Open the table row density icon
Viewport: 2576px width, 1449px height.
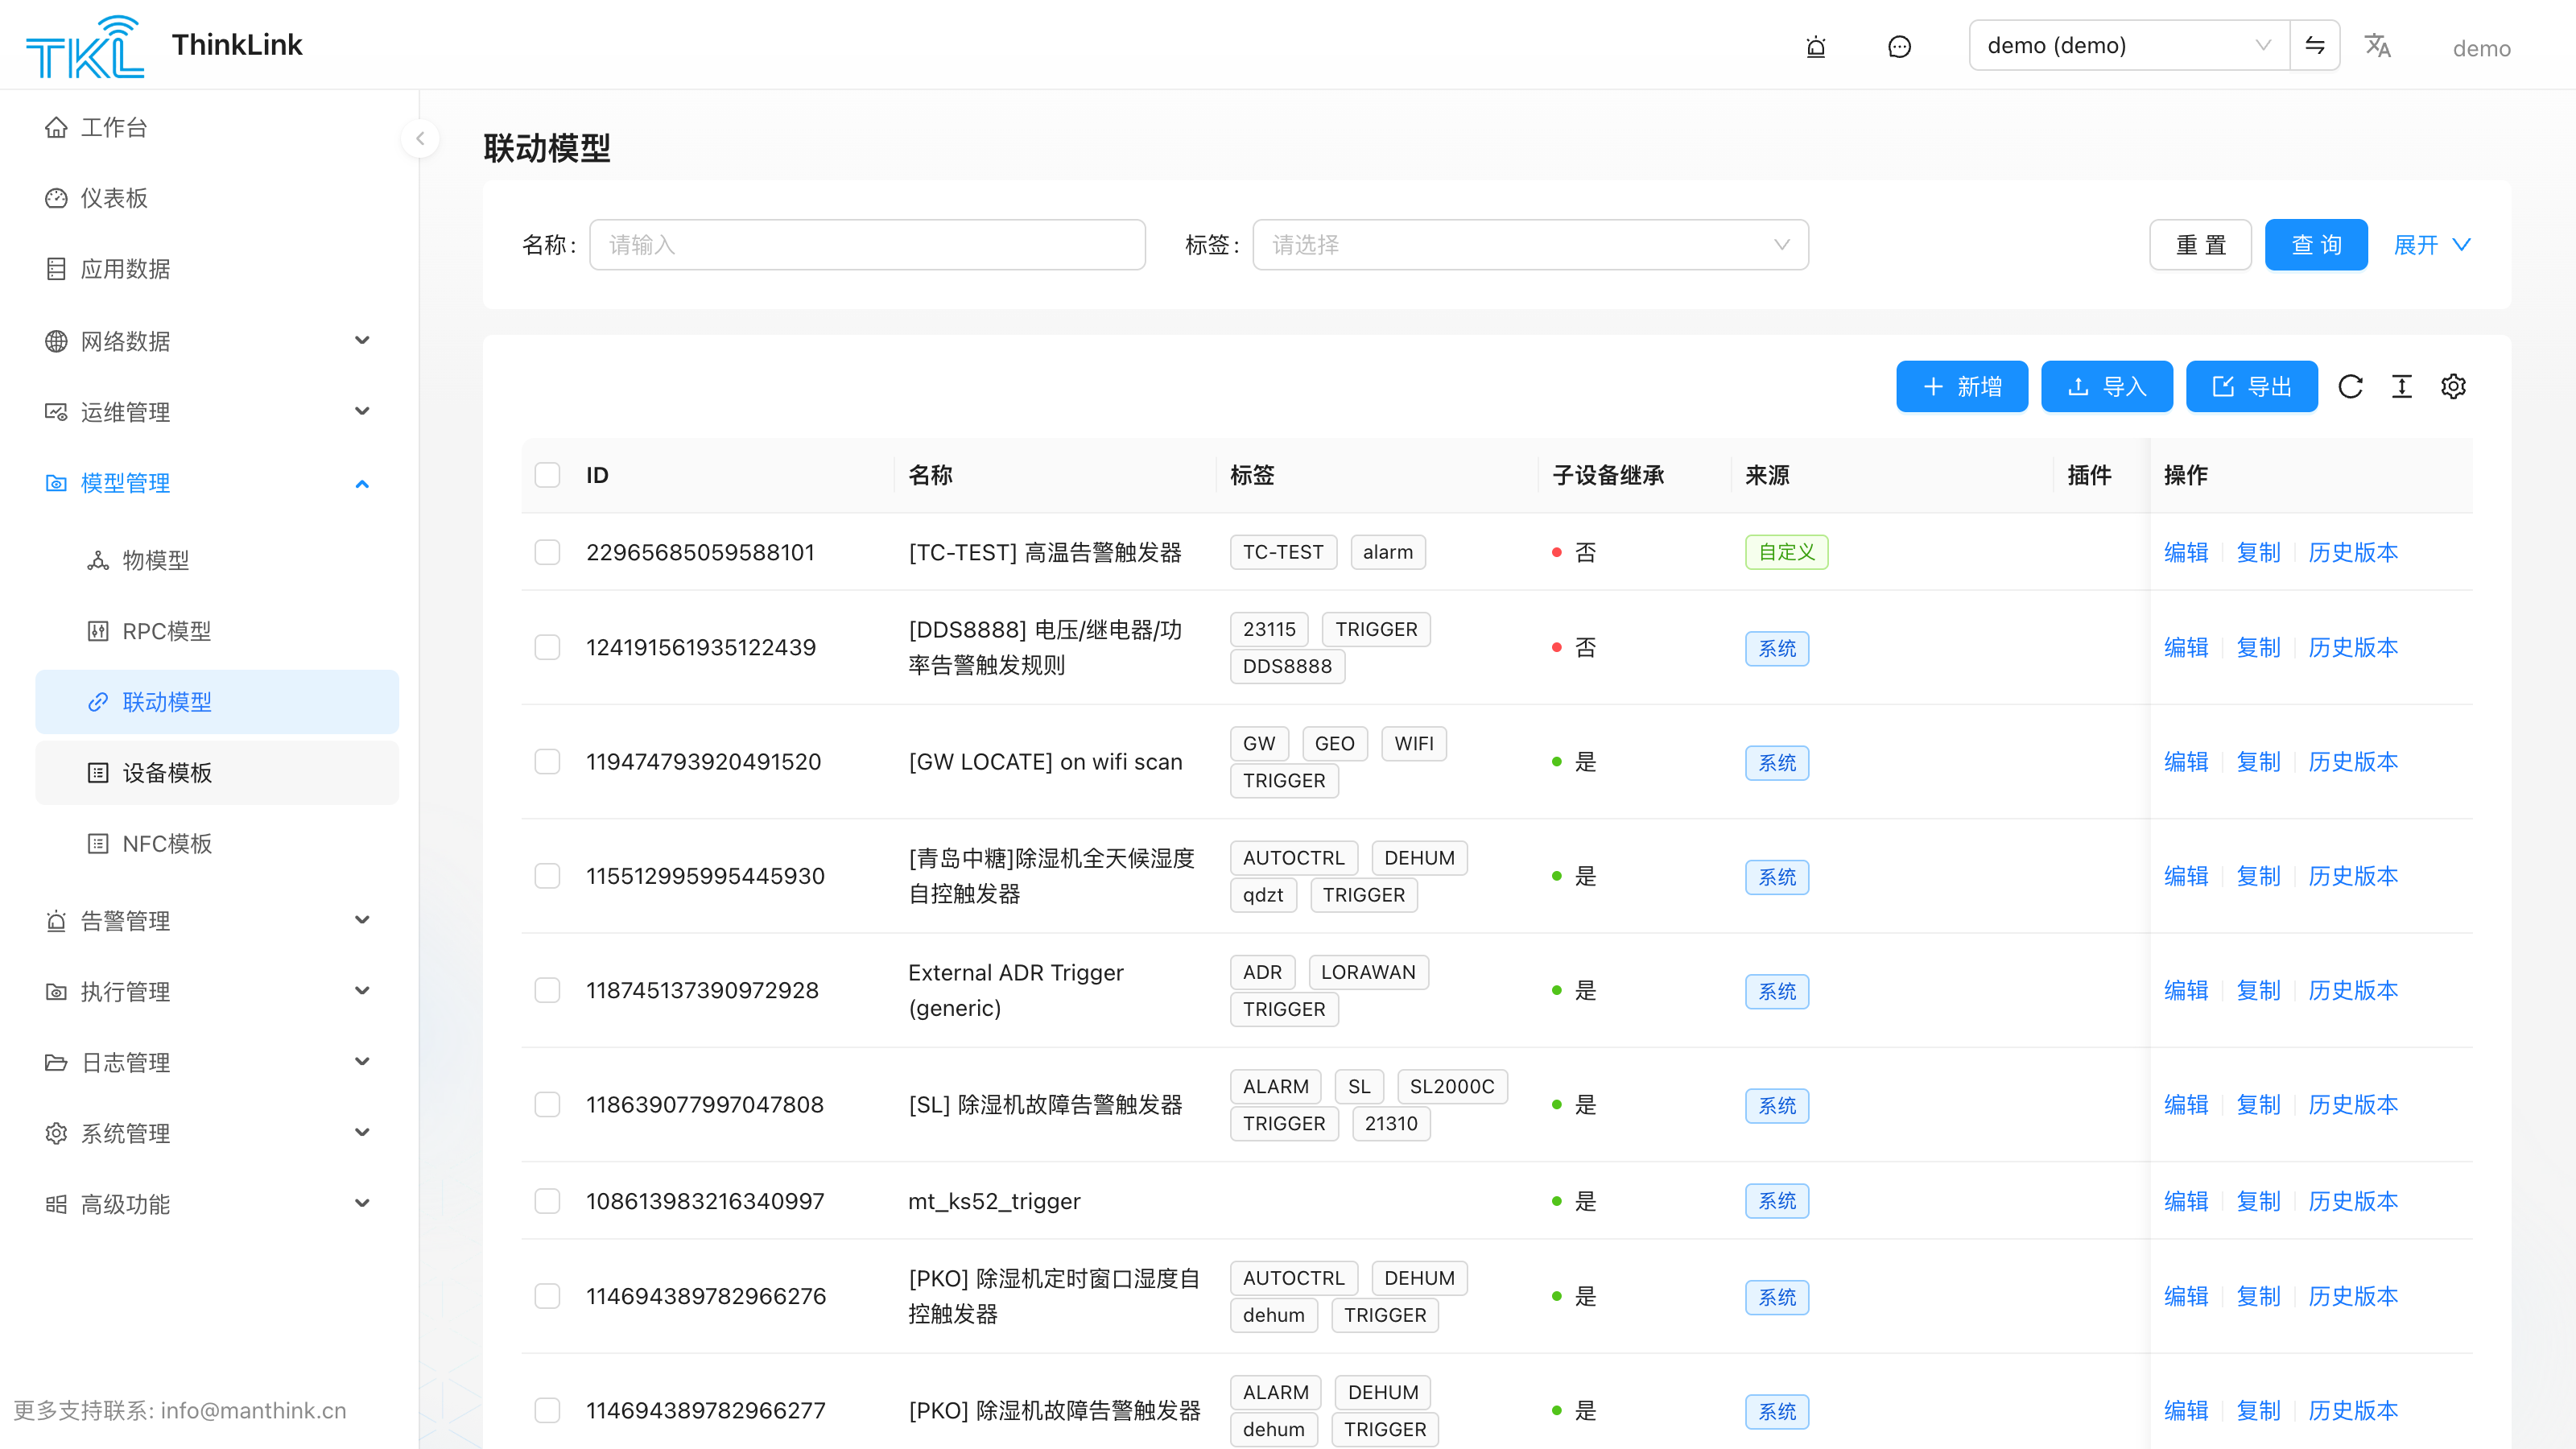click(x=2402, y=386)
